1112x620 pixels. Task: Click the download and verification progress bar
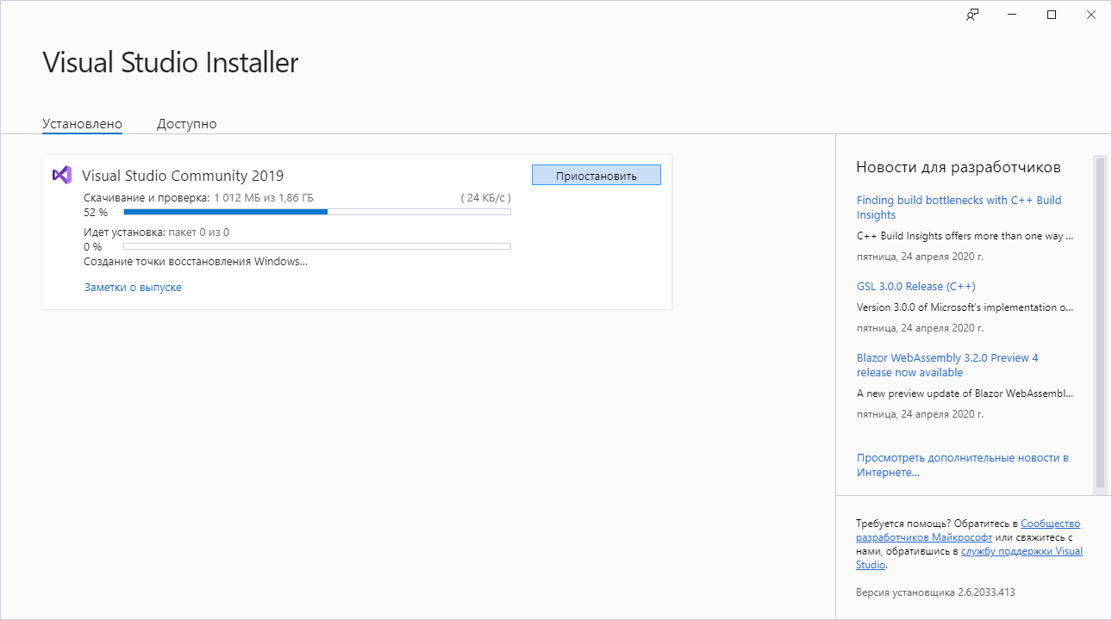click(317, 212)
